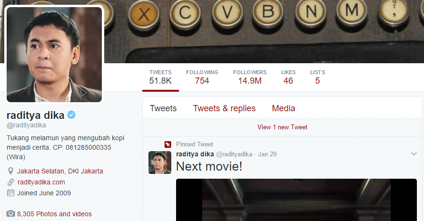Image resolution: width=424 pixels, height=221 pixels.
Task: Click the pinned tweet pin icon
Action: (168, 144)
